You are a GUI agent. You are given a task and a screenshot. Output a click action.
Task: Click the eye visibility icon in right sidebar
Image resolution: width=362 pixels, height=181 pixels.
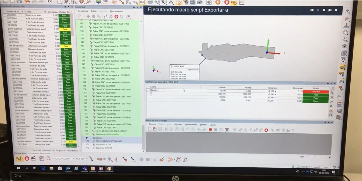coord(345,46)
